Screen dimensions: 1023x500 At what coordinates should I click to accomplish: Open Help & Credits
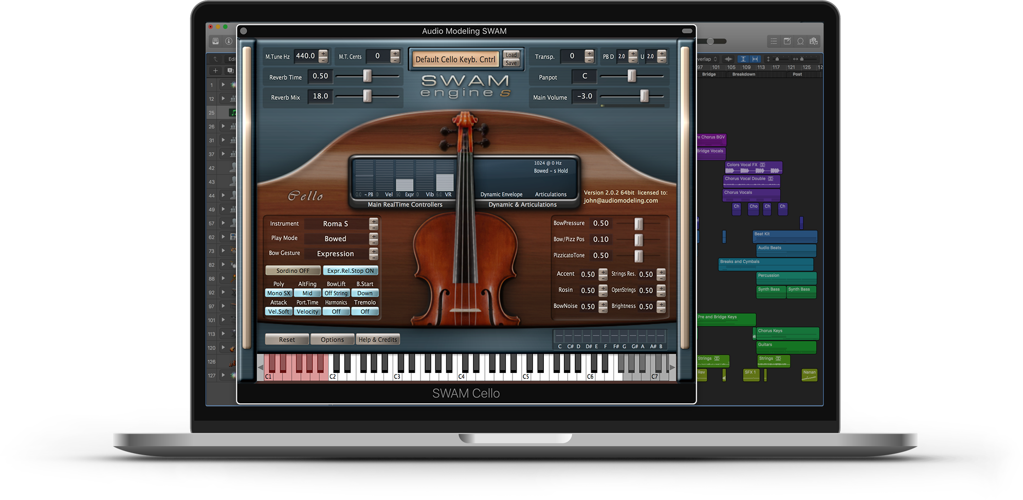378,340
